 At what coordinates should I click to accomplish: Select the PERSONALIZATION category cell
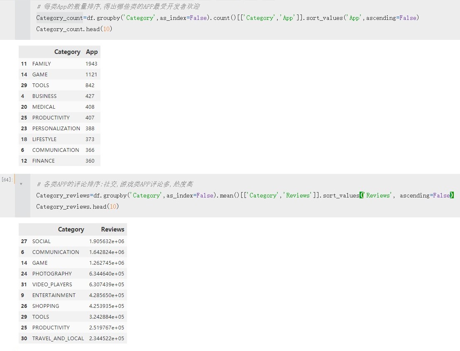pyautogui.click(x=56, y=129)
